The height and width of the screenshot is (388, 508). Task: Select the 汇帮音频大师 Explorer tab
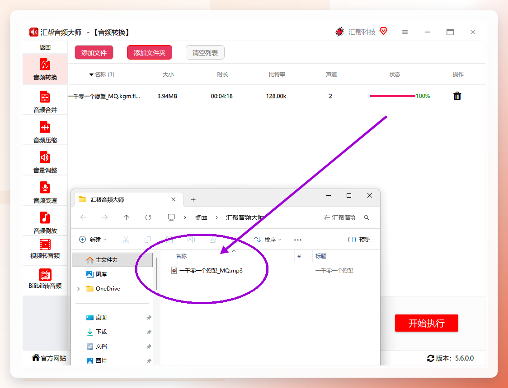129,199
